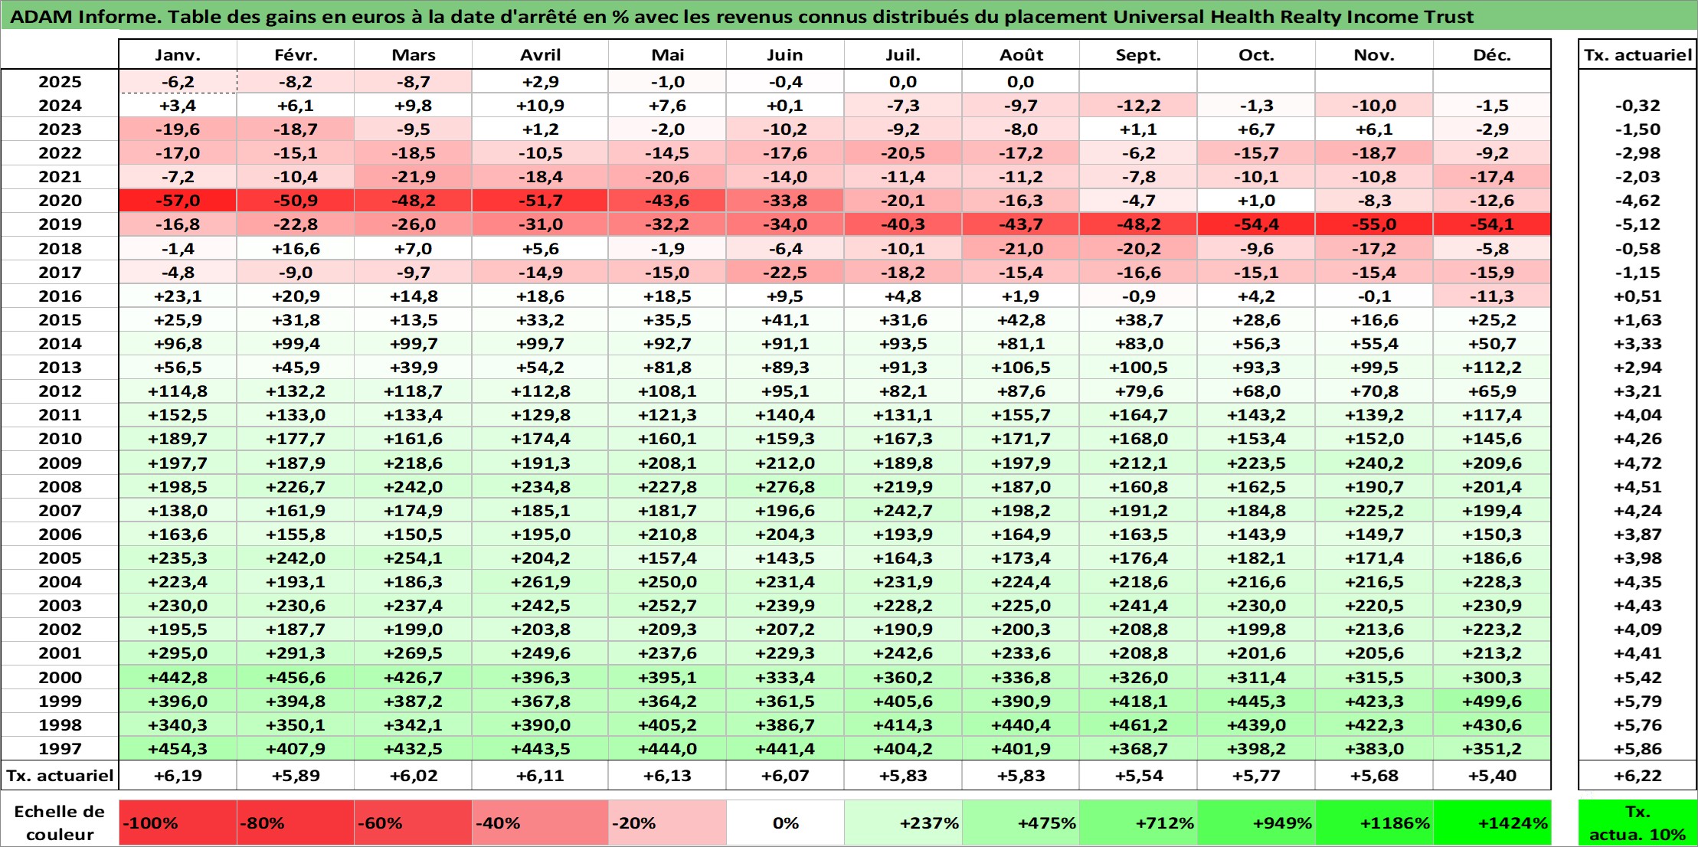Screen dimensions: 1698x847
Task: Click cell +240,2 in November 2009
Action: point(1374,463)
